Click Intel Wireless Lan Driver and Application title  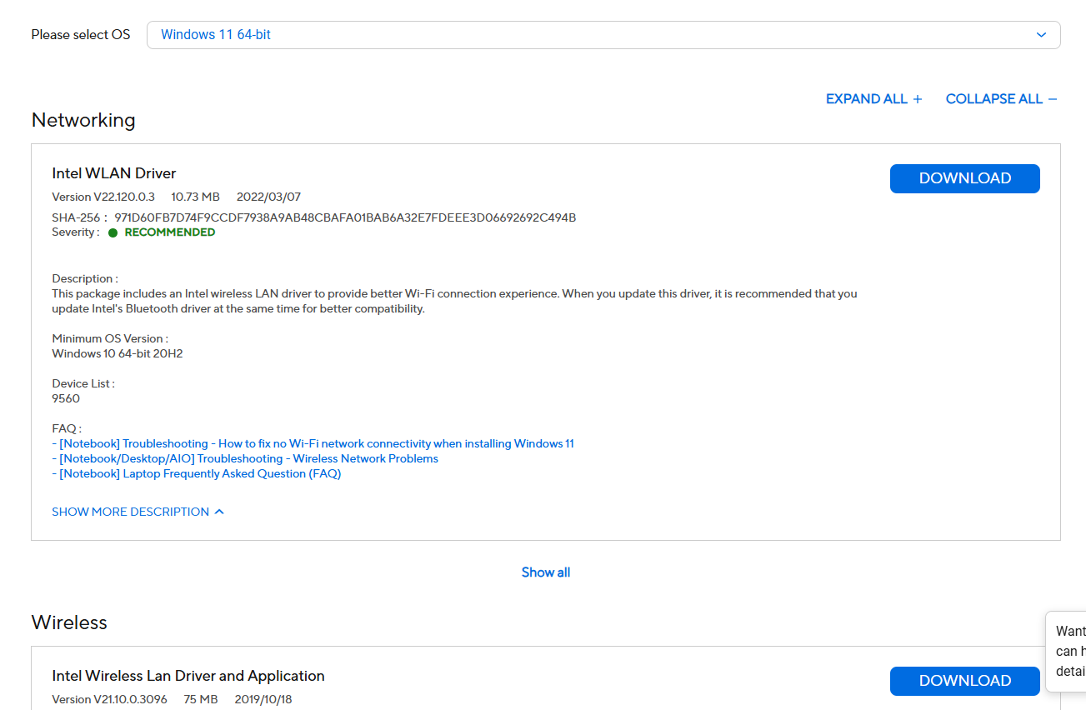[x=188, y=676]
